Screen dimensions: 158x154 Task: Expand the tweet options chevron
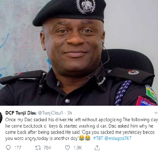click(x=156, y=113)
